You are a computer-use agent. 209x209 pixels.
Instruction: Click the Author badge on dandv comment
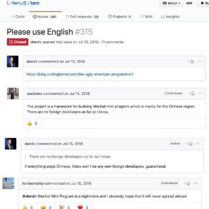coord(175,143)
